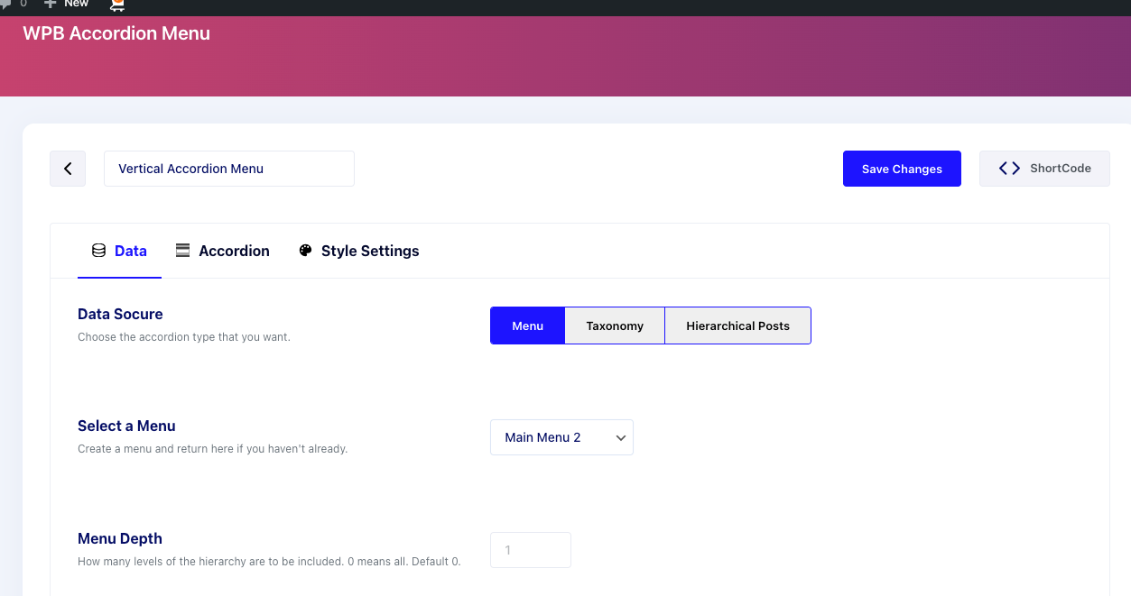1131x596 pixels.
Task: Open the Accordion tab
Action: 223,251
